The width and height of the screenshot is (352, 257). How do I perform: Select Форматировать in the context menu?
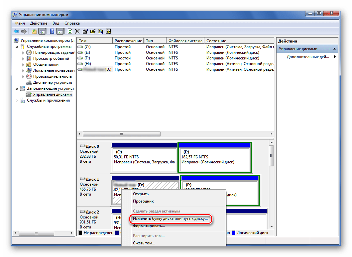[x=149, y=226]
